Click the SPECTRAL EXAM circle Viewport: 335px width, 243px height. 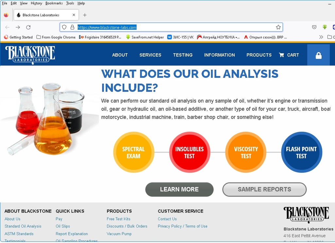133,152
